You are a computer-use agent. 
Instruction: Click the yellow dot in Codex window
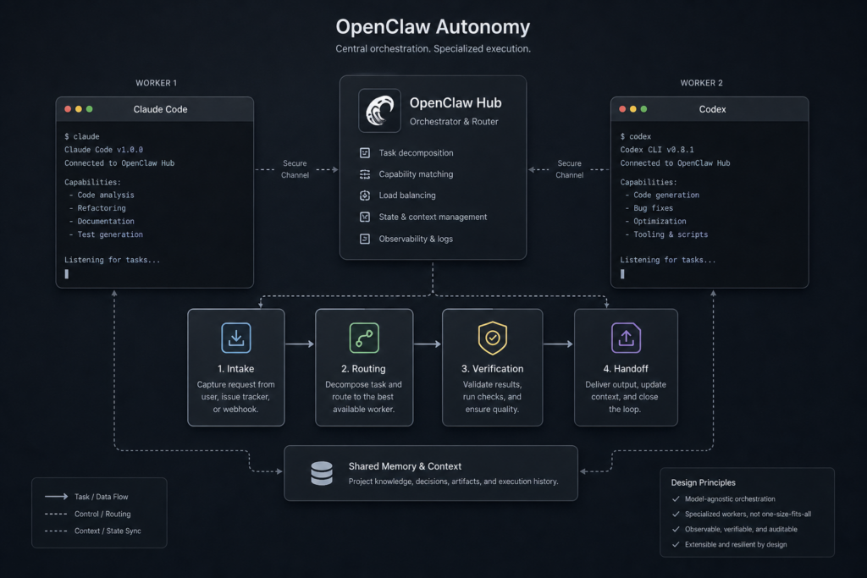[x=633, y=109]
